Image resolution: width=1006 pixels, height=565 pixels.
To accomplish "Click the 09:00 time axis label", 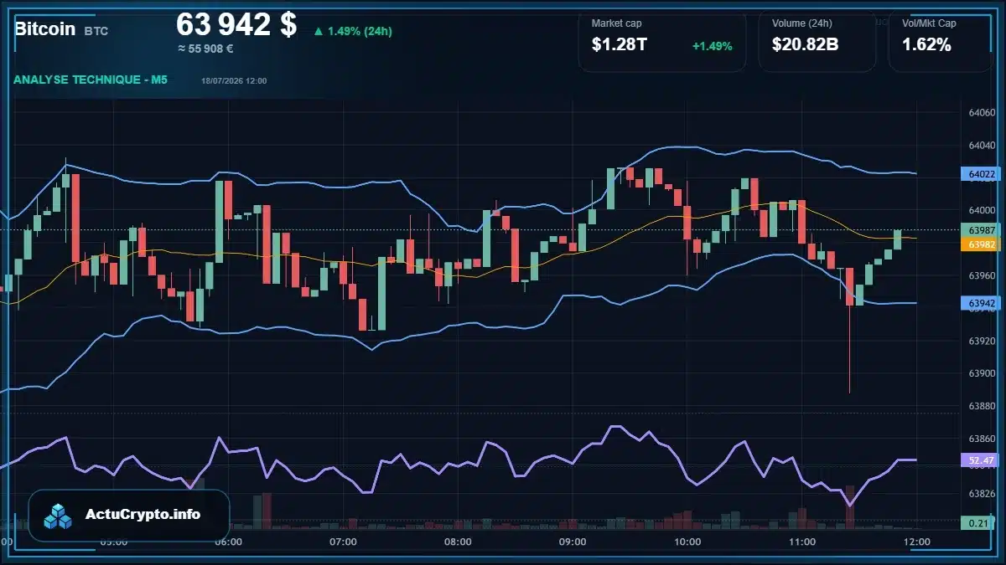I will [x=573, y=542].
